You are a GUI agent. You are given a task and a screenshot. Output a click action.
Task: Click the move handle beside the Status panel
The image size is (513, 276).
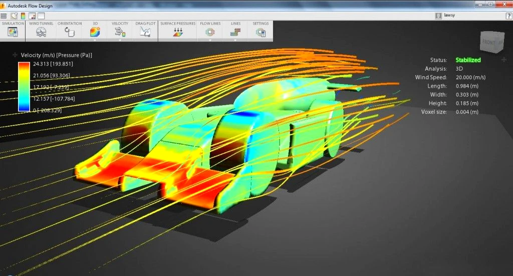tap(504, 60)
